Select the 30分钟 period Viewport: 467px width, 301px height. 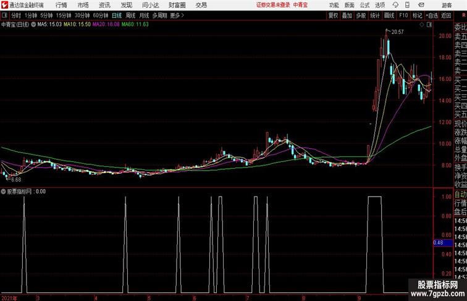tap(82, 15)
